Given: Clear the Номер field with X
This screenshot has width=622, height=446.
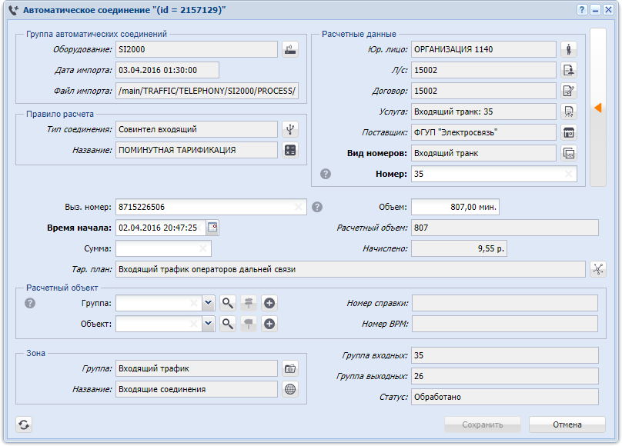Looking at the screenshot, I should (568, 174).
